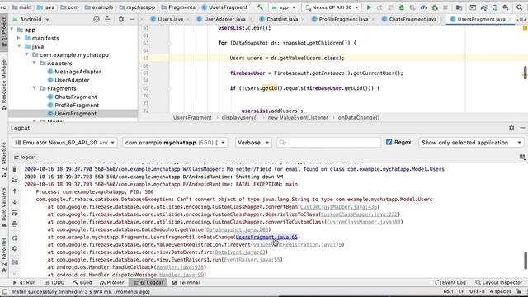The width and height of the screenshot is (528, 297).
Task: Open Logcat panel settings gear icon
Action: pyautogui.click(x=511, y=128)
